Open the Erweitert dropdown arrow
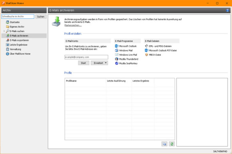Image resolution: width=232 pixels, height=154 pixels. [x=106, y=63]
